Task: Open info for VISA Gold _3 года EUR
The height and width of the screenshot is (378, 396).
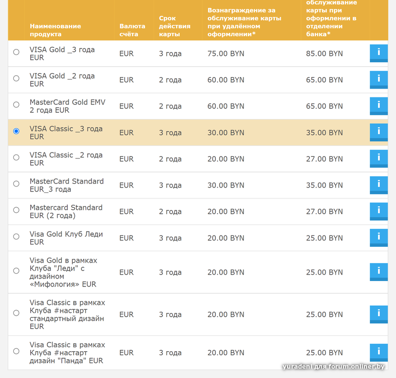Action: [379, 53]
